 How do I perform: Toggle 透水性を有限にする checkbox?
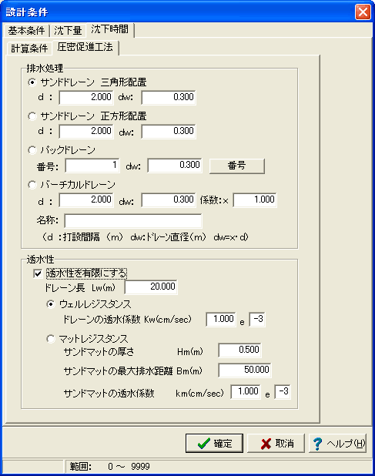38,274
